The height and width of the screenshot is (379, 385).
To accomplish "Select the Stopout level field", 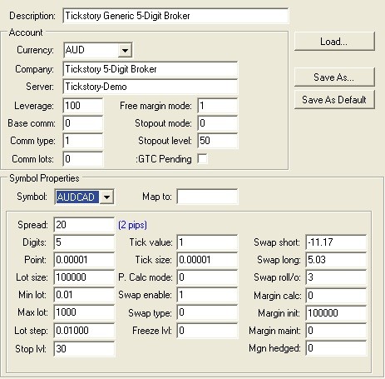I will pyautogui.click(x=218, y=141).
